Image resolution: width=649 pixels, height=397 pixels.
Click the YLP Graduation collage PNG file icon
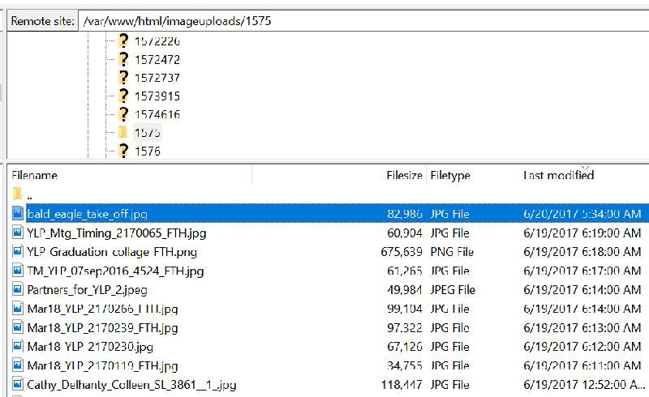tap(18, 252)
